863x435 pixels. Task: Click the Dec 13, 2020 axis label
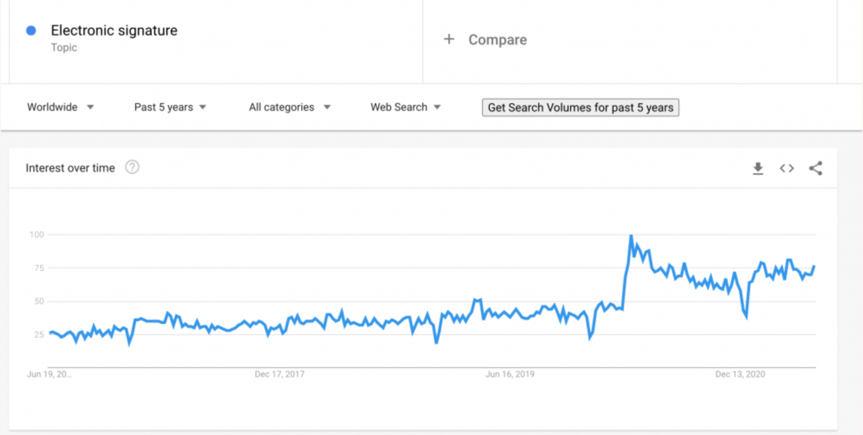740,374
